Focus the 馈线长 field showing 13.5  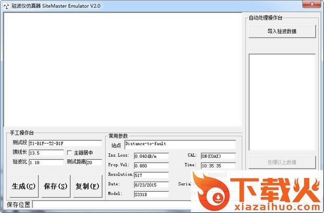click(x=46, y=153)
